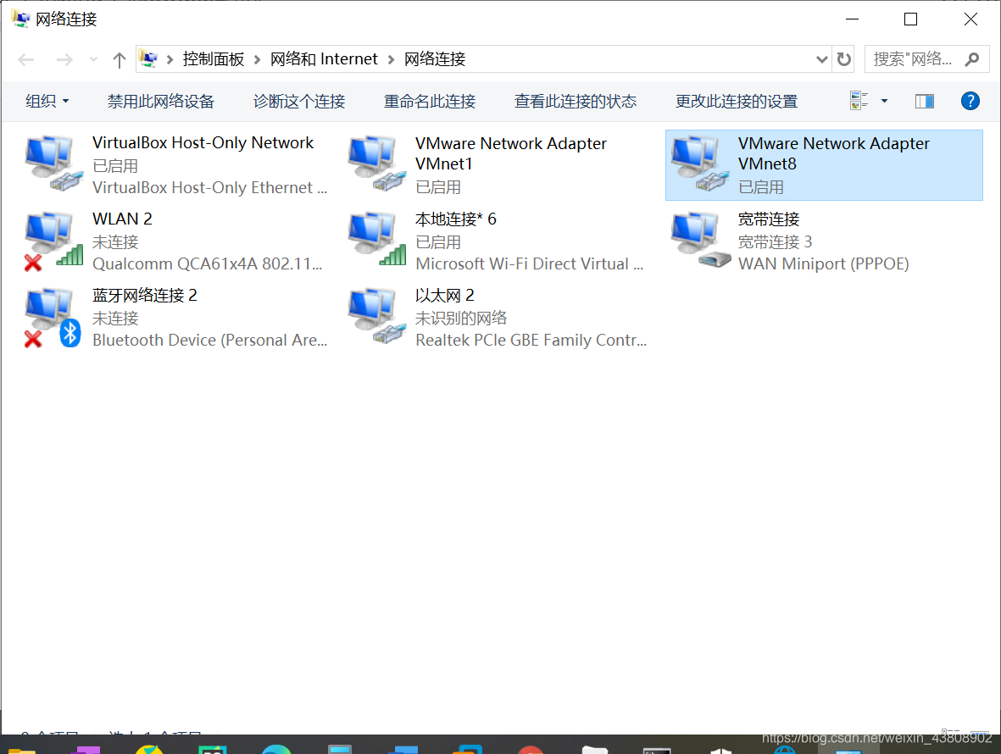The height and width of the screenshot is (754, 1001).
Task: Expand the chevron after 控制面板
Action: [x=258, y=59]
